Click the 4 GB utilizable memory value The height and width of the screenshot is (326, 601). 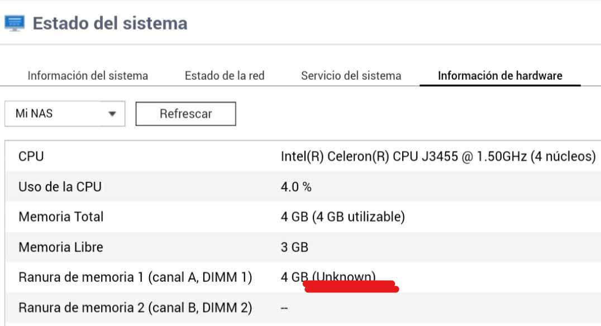pyautogui.click(x=342, y=217)
